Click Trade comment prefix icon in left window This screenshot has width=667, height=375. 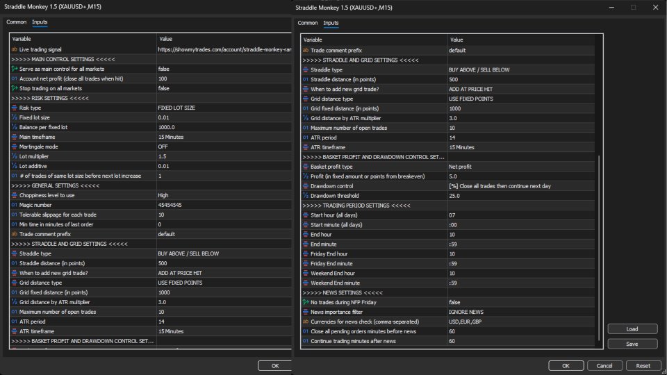tap(15, 234)
